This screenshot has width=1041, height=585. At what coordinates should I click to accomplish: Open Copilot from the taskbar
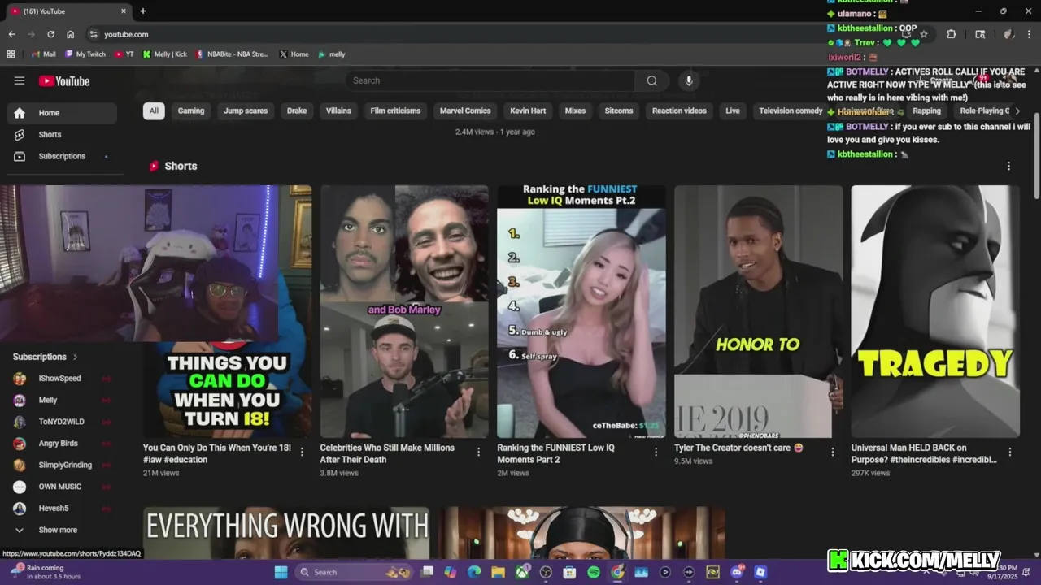451,572
